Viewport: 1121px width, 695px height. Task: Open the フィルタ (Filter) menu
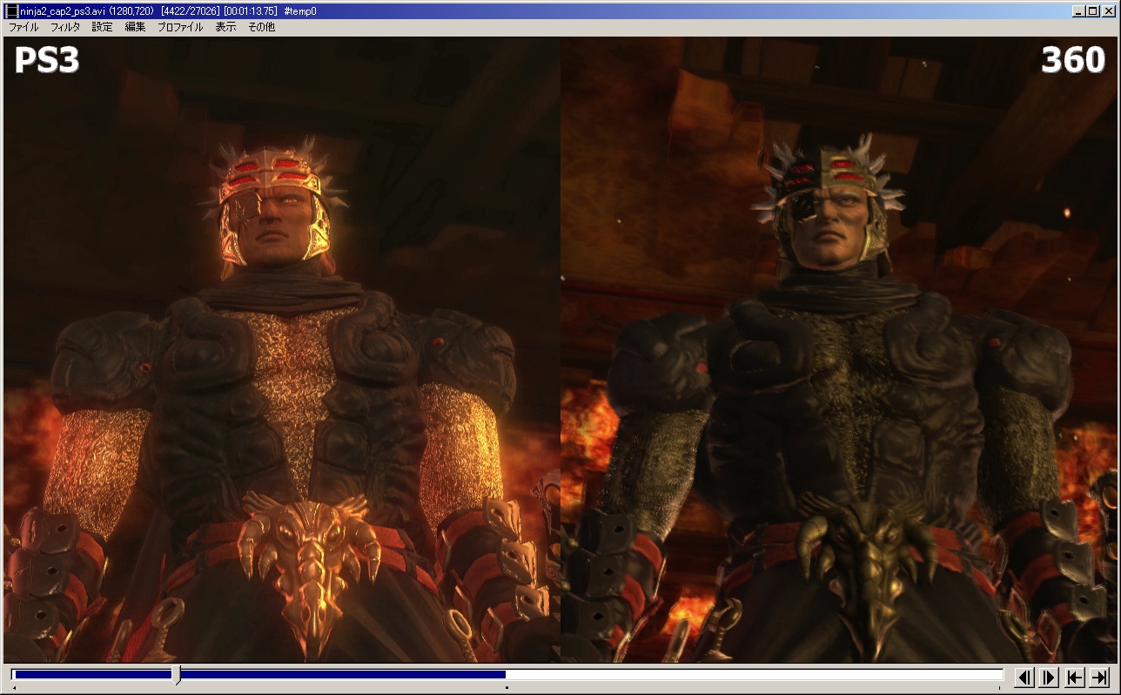(65, 27)
